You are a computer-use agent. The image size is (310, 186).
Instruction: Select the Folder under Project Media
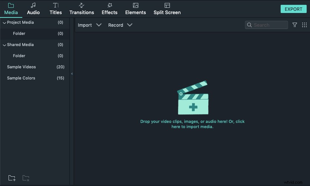[x=35, y=33]
